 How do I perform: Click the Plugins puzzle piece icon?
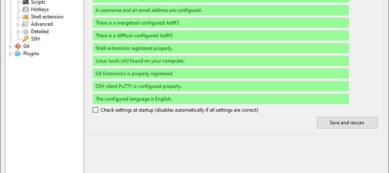(x=18, y=54)
